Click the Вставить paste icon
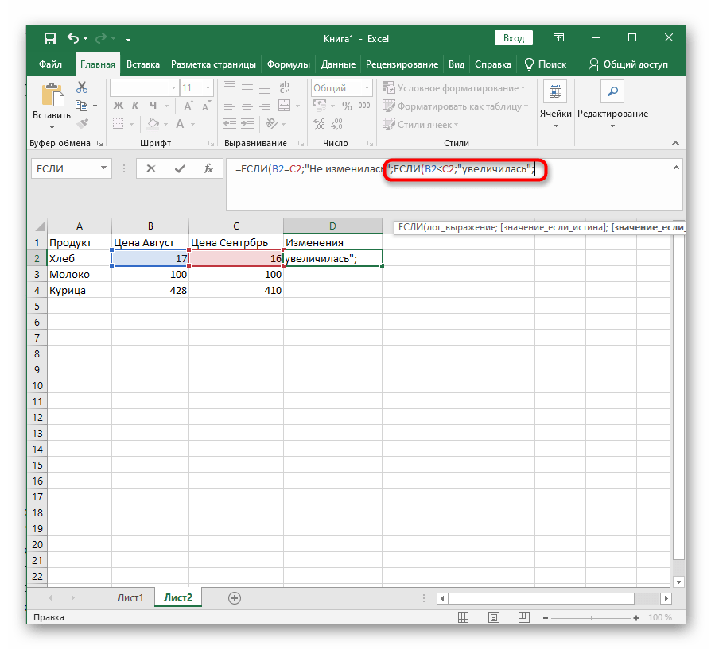Image resolution: width=711 pixels, height=649 pixels. [x=52, y=95]
